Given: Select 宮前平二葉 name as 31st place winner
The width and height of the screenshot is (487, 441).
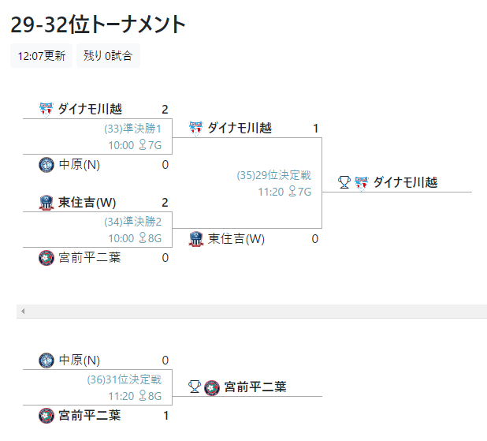Looking at the screenshot, I should click(255, 387).
